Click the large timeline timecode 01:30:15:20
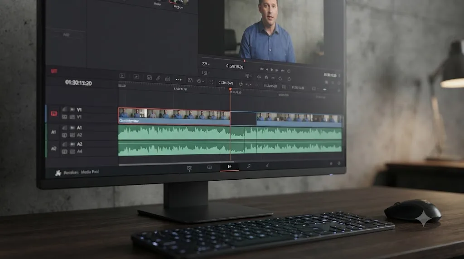 point(78,82)
